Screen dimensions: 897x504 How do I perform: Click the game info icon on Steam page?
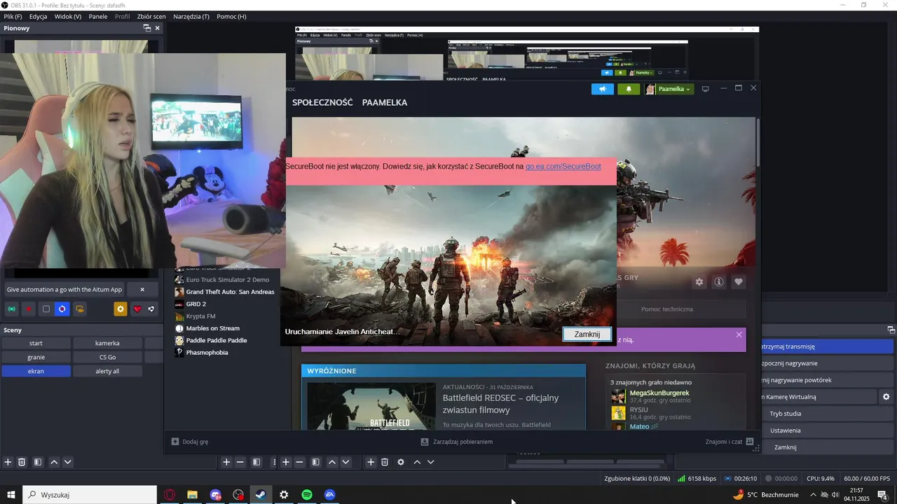pos(718,282)
